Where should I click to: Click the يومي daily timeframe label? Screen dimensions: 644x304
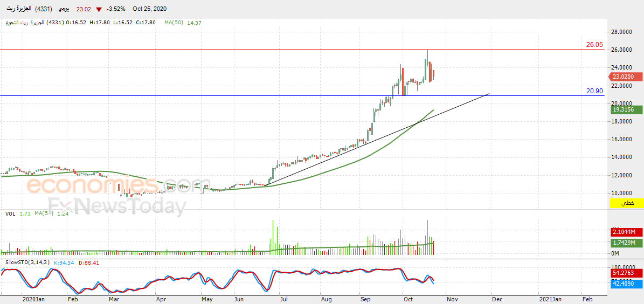pyautogui.click(x=64, y=9)
